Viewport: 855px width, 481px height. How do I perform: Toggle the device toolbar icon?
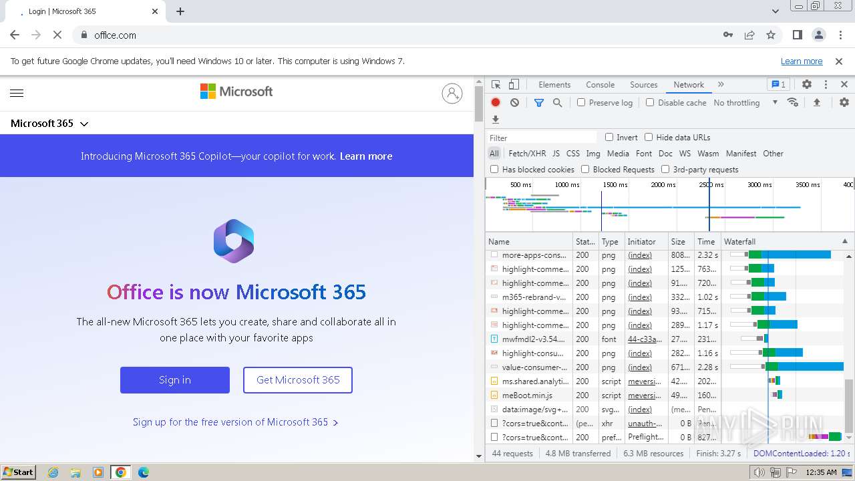pos(514,85)
